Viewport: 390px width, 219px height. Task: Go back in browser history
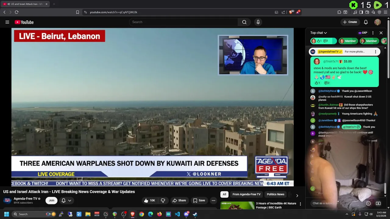pyautogui.click(x=4, y=12)
